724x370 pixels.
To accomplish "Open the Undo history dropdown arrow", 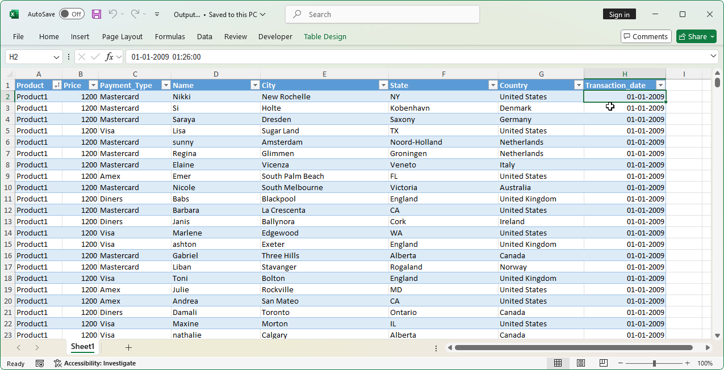I will click(123, 14).
